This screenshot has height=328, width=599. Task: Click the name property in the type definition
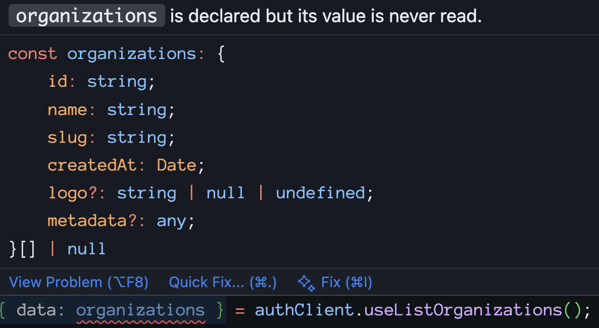pyautogui.click(x=67, y=110)
